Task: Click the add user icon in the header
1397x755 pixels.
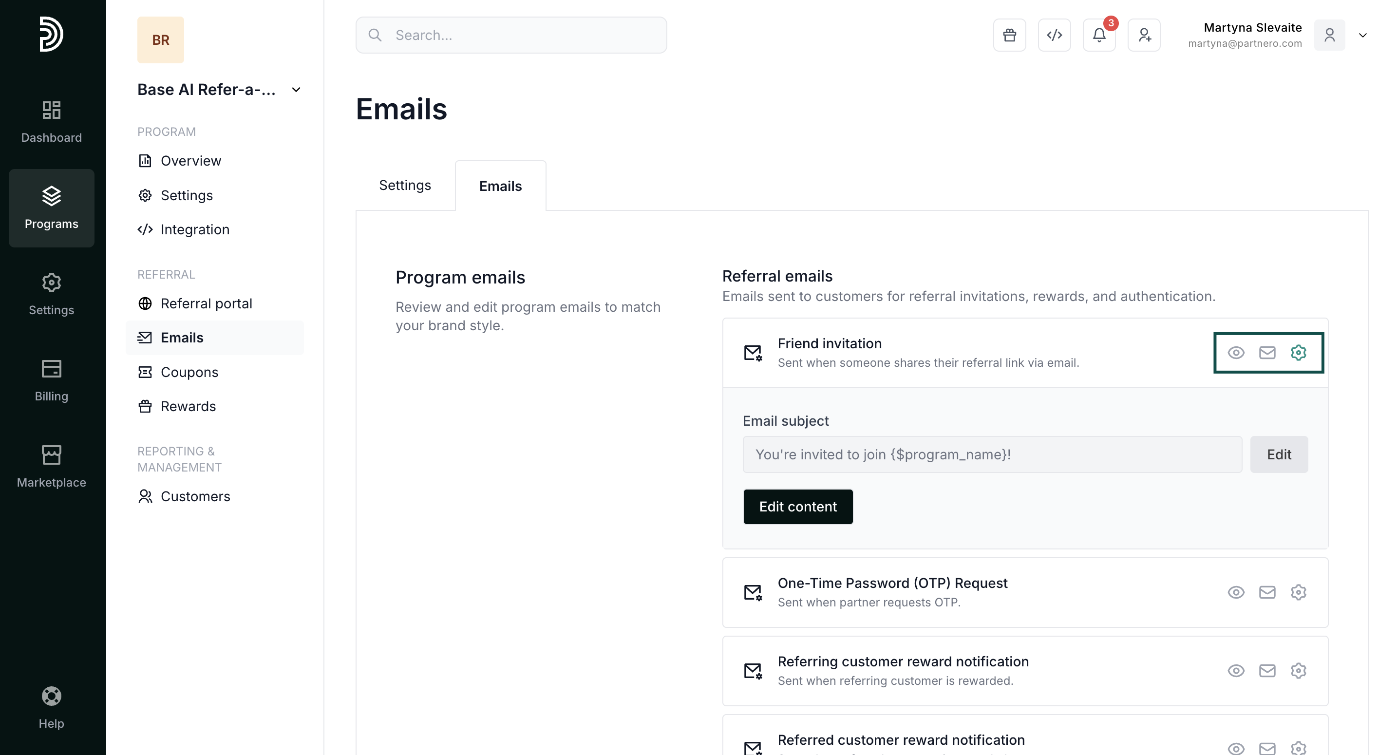Action: [x=1144, y=35]
